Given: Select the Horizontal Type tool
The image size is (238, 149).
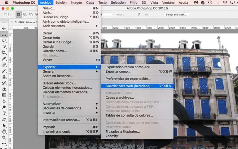Looking at the screenshot, I should coord(4,113).
